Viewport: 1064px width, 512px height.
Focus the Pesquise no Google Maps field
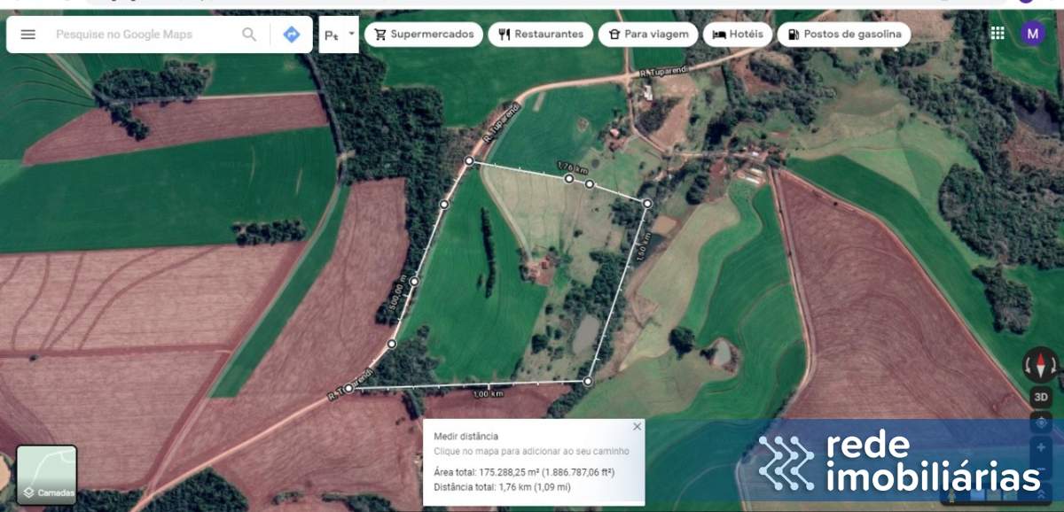click(x=142, y=35)
